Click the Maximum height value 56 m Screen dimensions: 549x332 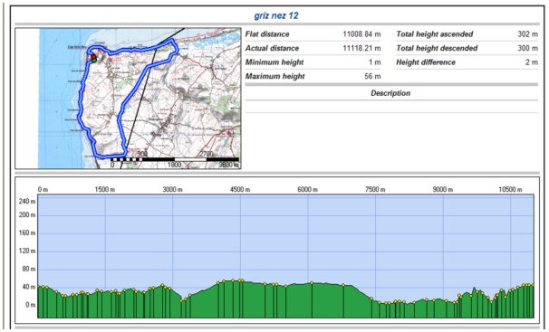coord(372,76)
